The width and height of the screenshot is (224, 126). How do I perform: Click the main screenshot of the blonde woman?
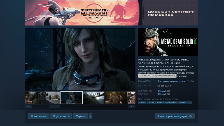tap(80, 59)
